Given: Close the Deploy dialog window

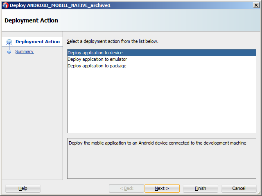Looking at the screenshot, I should coord(256,5).
